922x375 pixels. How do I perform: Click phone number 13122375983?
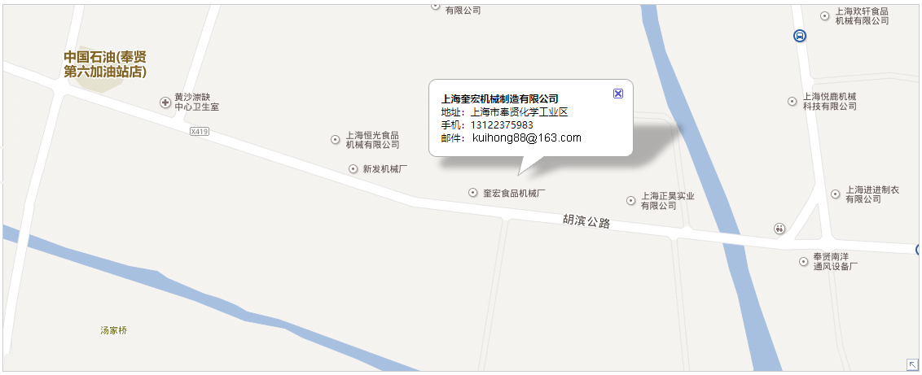(503, 125)
